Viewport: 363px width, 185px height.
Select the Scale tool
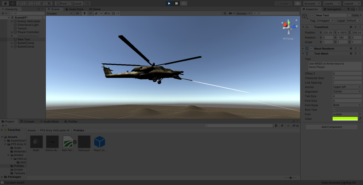(x=27, y=3)
